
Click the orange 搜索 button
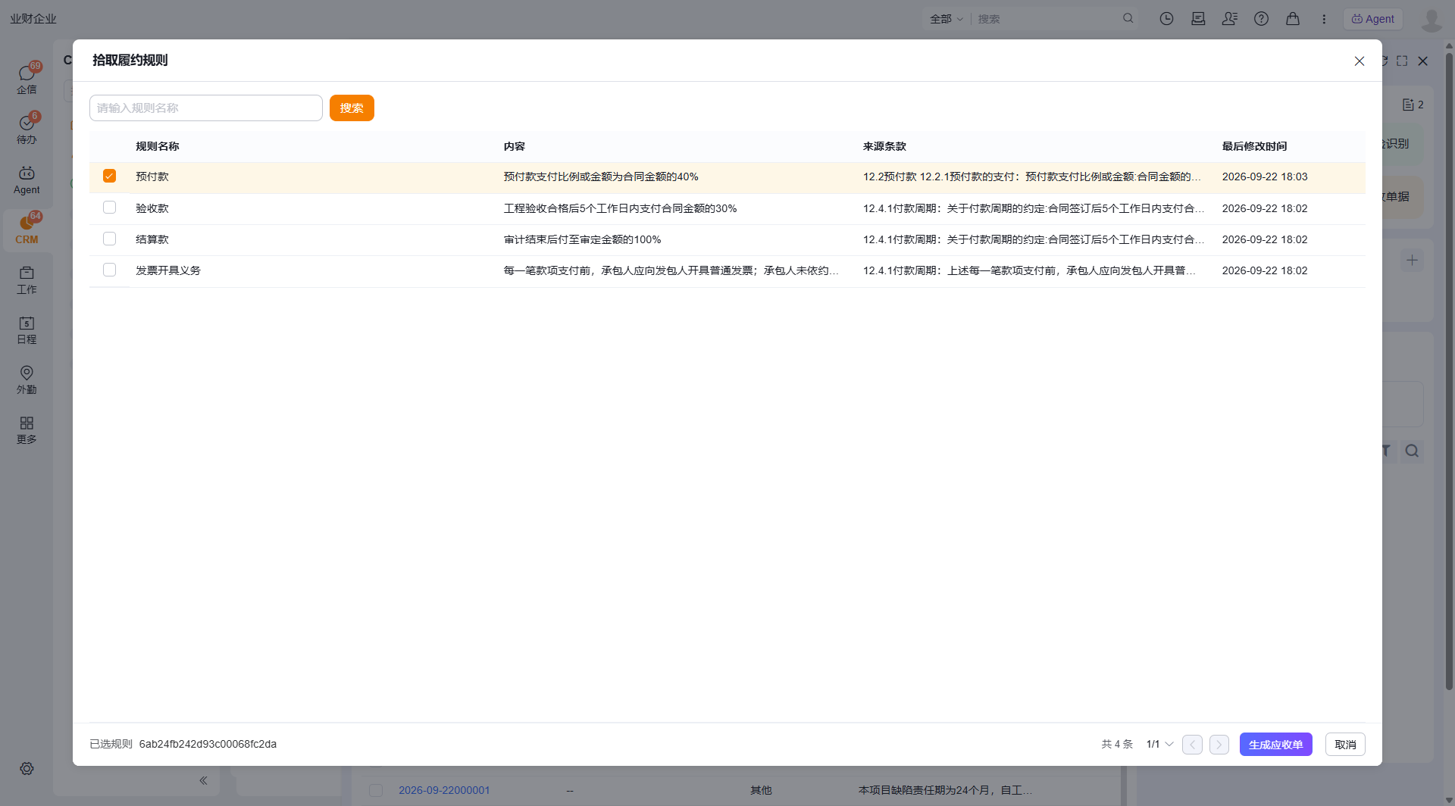tap(352, 108)
